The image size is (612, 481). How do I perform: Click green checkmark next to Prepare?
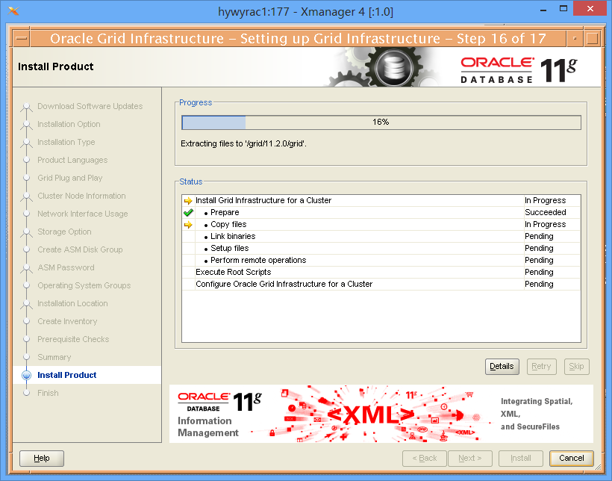click(188, 213)
